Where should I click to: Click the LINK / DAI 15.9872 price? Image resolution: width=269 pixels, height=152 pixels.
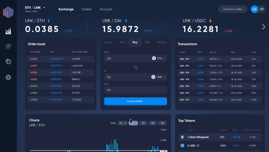tap(120, 29)
